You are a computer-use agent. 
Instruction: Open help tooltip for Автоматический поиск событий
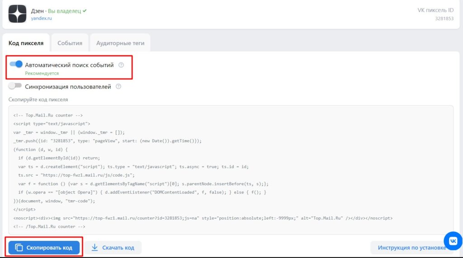pyautogui.click(x=121, y=65)
